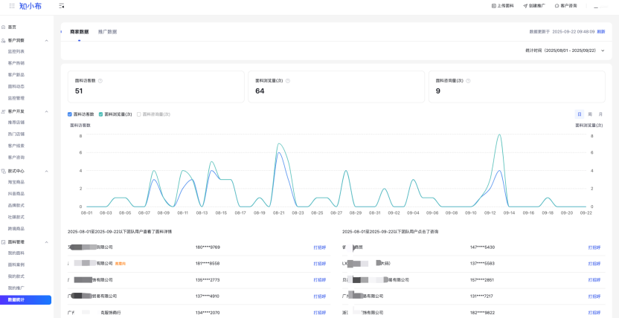Open 我的面料 in the sidebar
Viewport: 619px width, 318px height.
[16, 253]
